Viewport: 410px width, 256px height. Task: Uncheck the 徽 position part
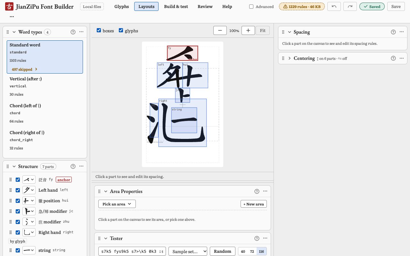[18, 201]
